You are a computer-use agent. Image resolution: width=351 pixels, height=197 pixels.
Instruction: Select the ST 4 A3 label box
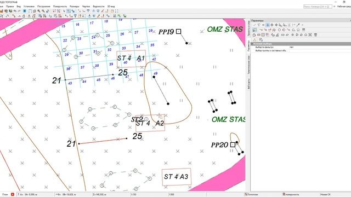[177, 177]
